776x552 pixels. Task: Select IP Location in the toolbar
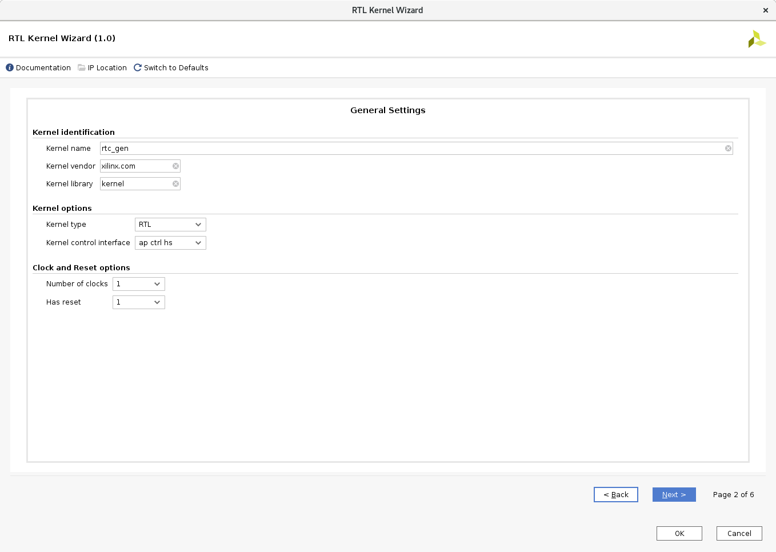click(107, 67)
